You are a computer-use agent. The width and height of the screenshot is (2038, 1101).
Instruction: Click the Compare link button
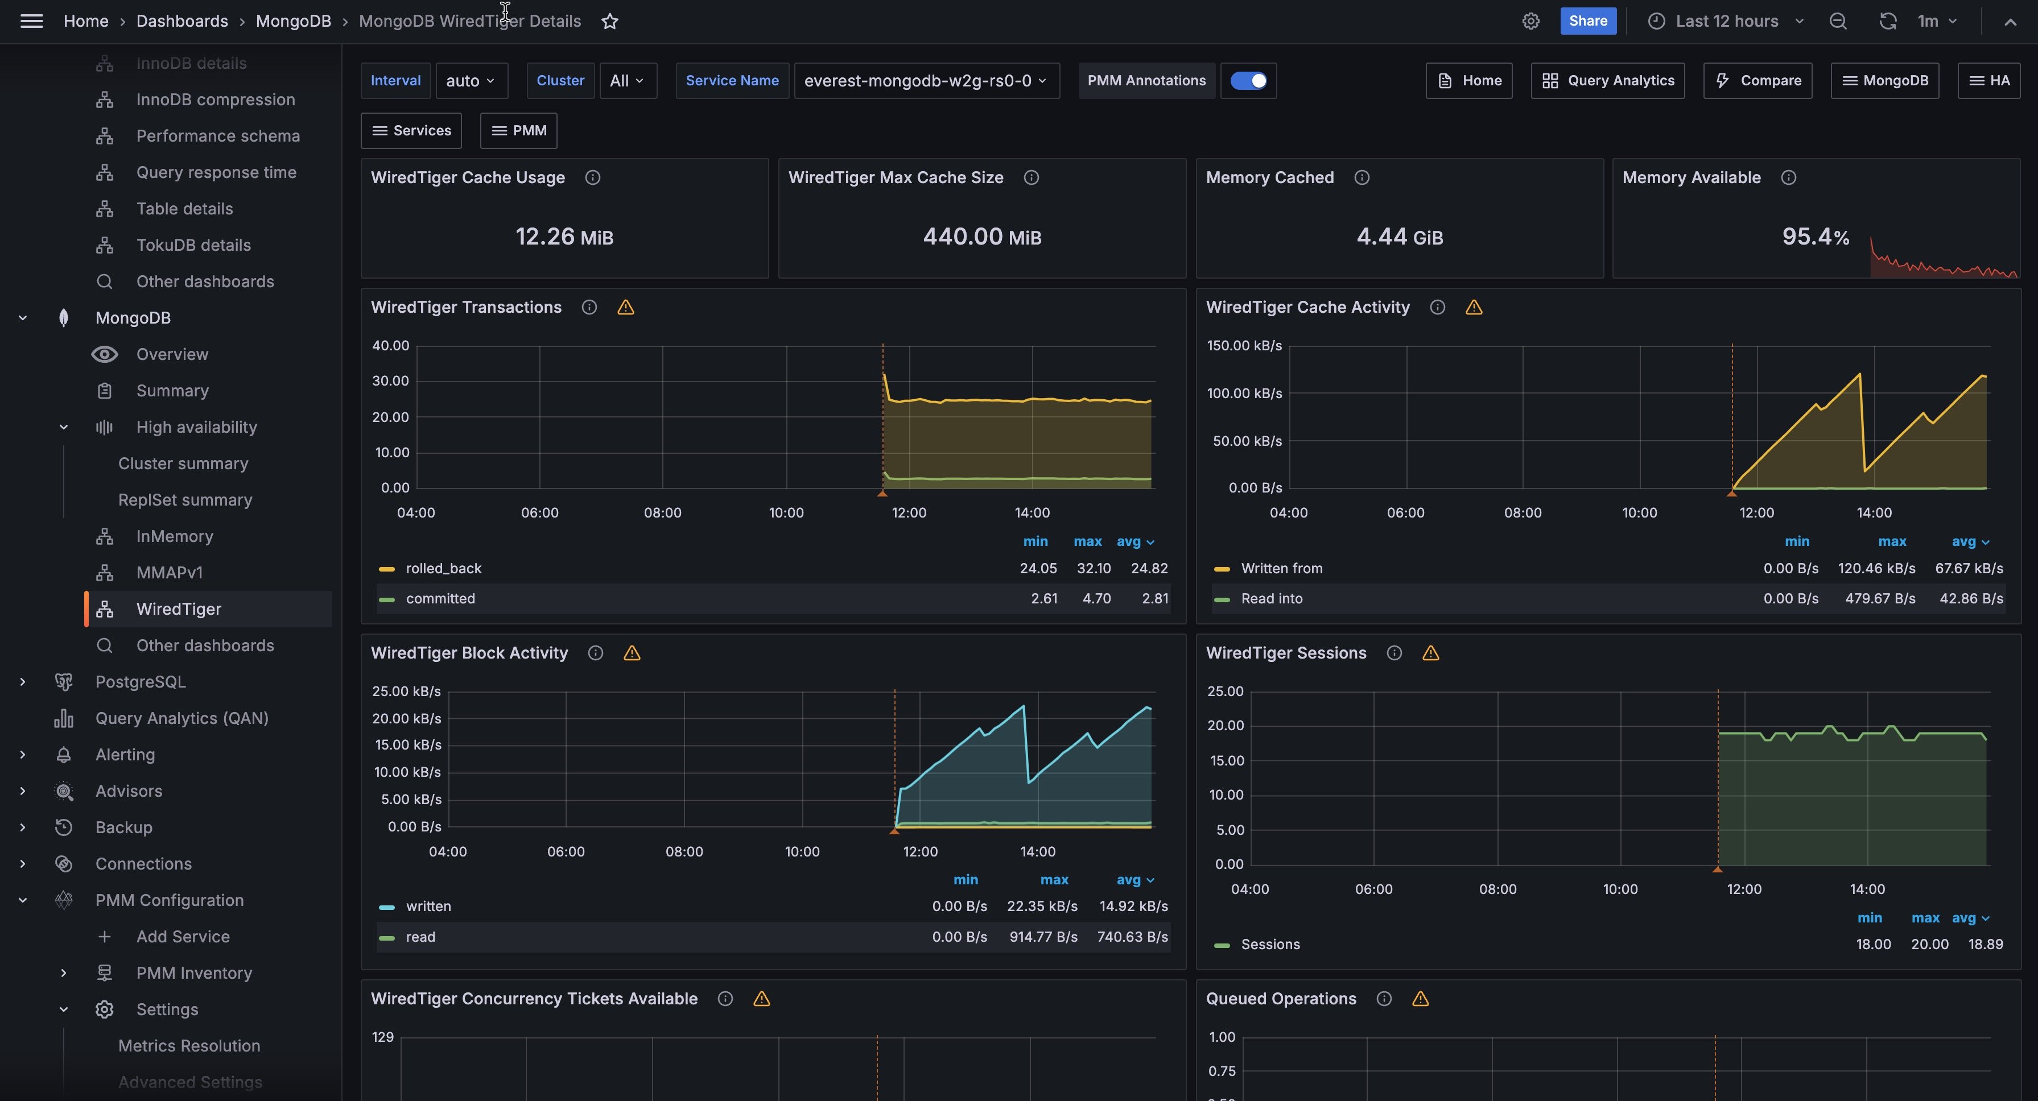(1757, 81)
